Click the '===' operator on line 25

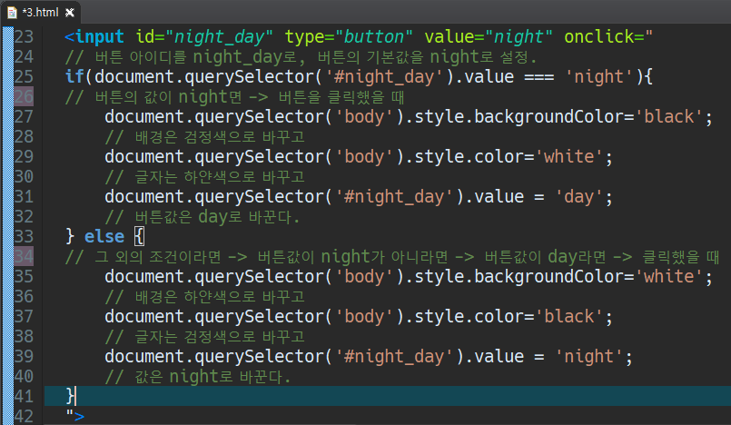[538, 77]
